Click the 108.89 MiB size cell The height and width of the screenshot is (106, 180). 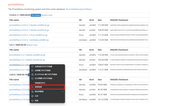(103, 30)
